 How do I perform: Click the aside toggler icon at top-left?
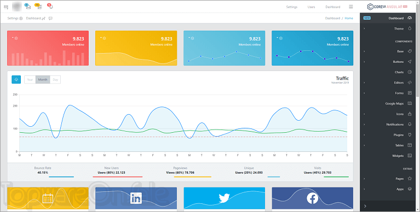(x=6, y=7)
